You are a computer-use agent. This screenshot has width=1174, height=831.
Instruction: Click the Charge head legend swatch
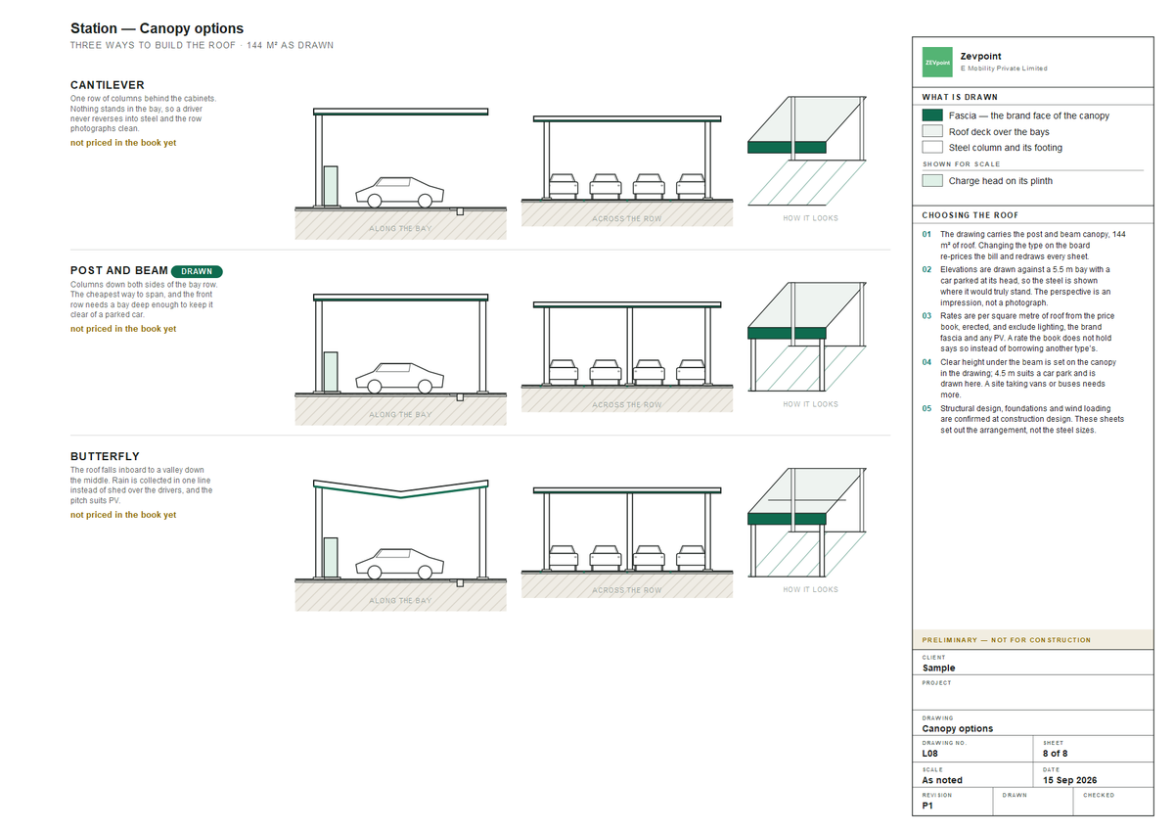coord(932,181)
